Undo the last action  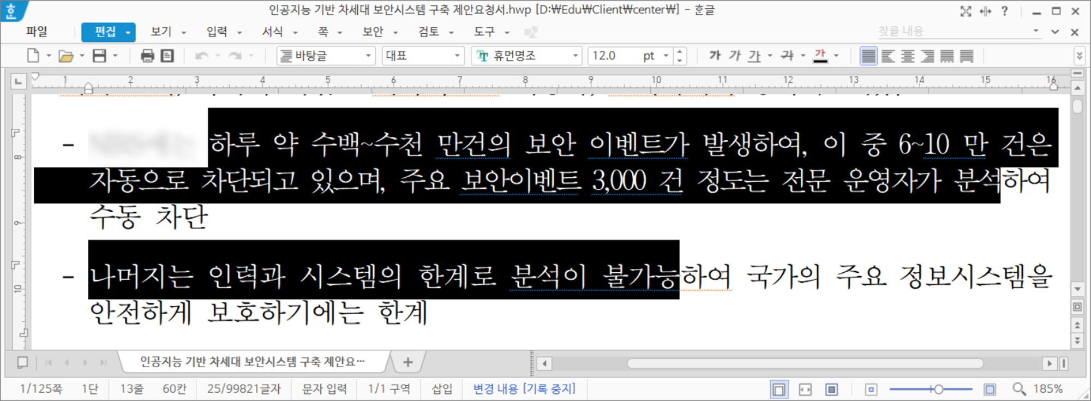pyautogui.click(x=201, y=56)
